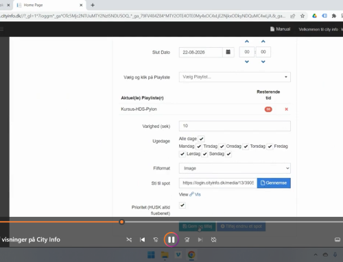Image resolution: width=343 pixels, height=262 pixels.
Task: Click the Sti til spot URL field
Action: (x=218, y=183)
